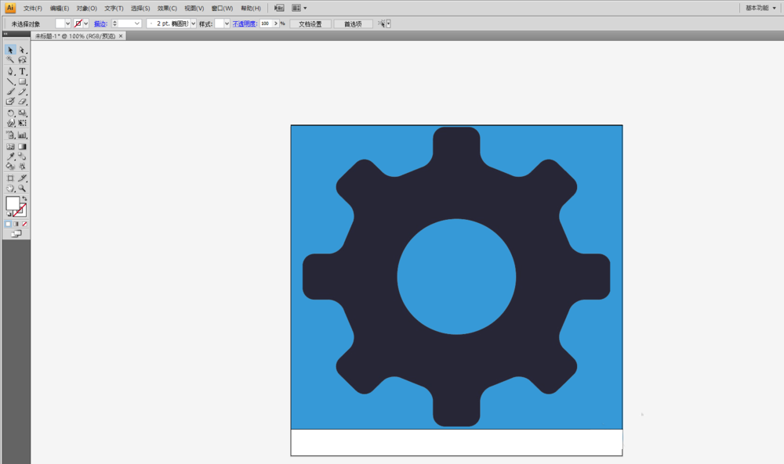
Task: Click the swap fill and stroke arrow
Action: click(x=24, y=199)
